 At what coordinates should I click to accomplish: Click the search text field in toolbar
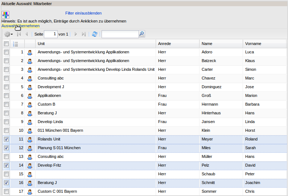[120, 34]
